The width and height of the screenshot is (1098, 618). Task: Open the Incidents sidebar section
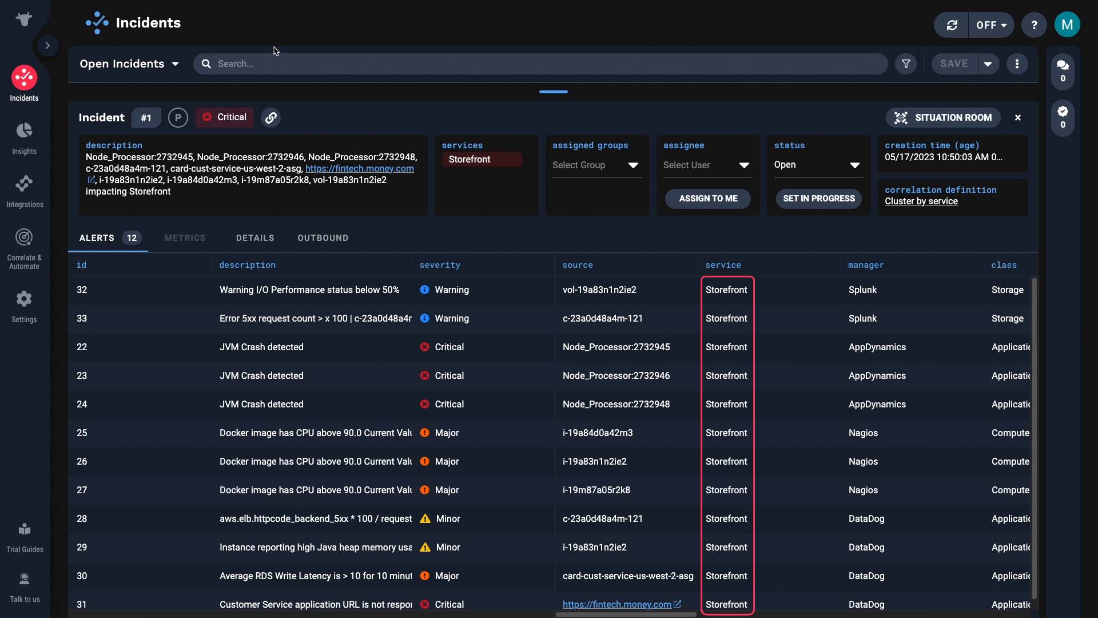[24, 84]
